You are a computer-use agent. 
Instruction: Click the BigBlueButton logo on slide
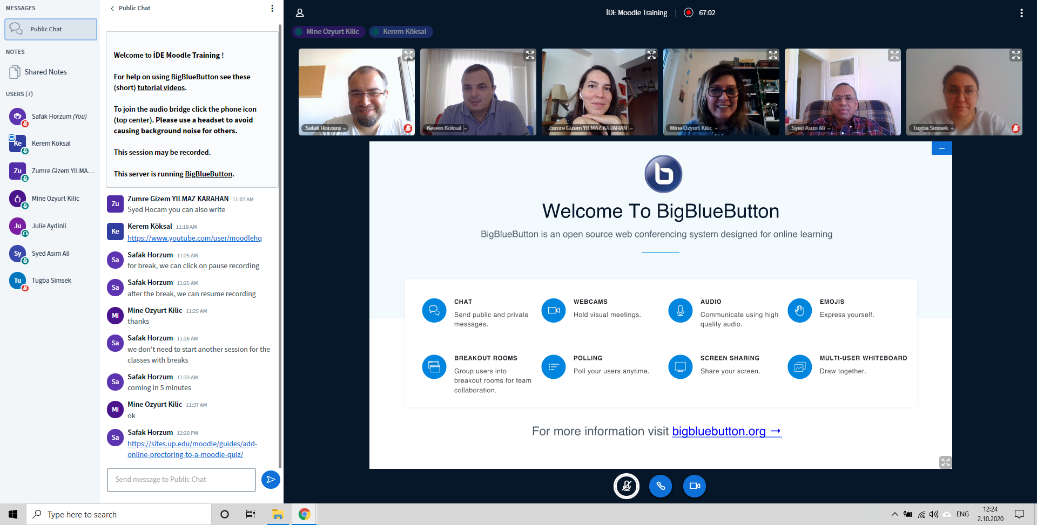(663, 174)
